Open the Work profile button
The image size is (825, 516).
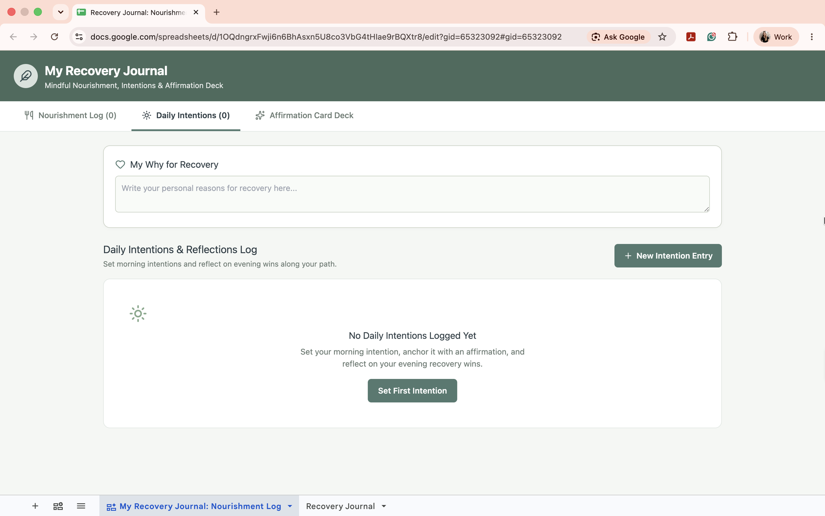[776, 37]
